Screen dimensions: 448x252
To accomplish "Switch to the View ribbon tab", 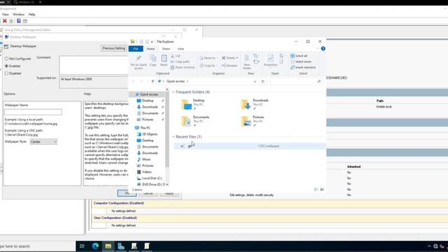I will 181,49.
